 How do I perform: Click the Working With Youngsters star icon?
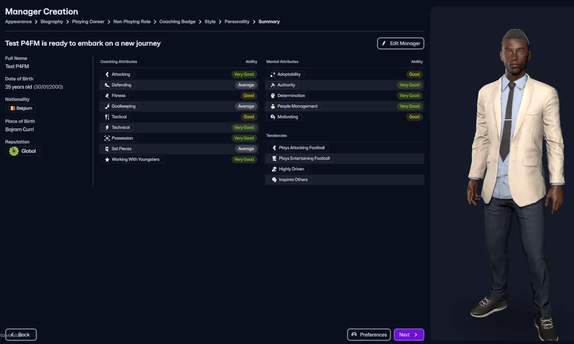[107, 160]
